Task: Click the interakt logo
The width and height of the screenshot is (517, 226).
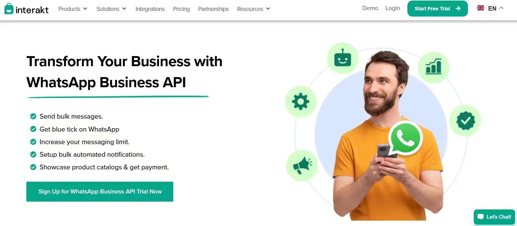Action: tap(26, 9)
